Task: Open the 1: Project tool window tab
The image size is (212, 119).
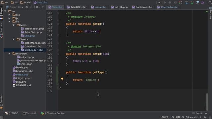Action: pos(1,13)
